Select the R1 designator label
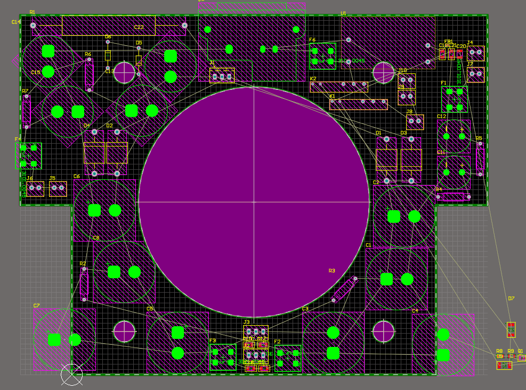 (x=32, y=12)
